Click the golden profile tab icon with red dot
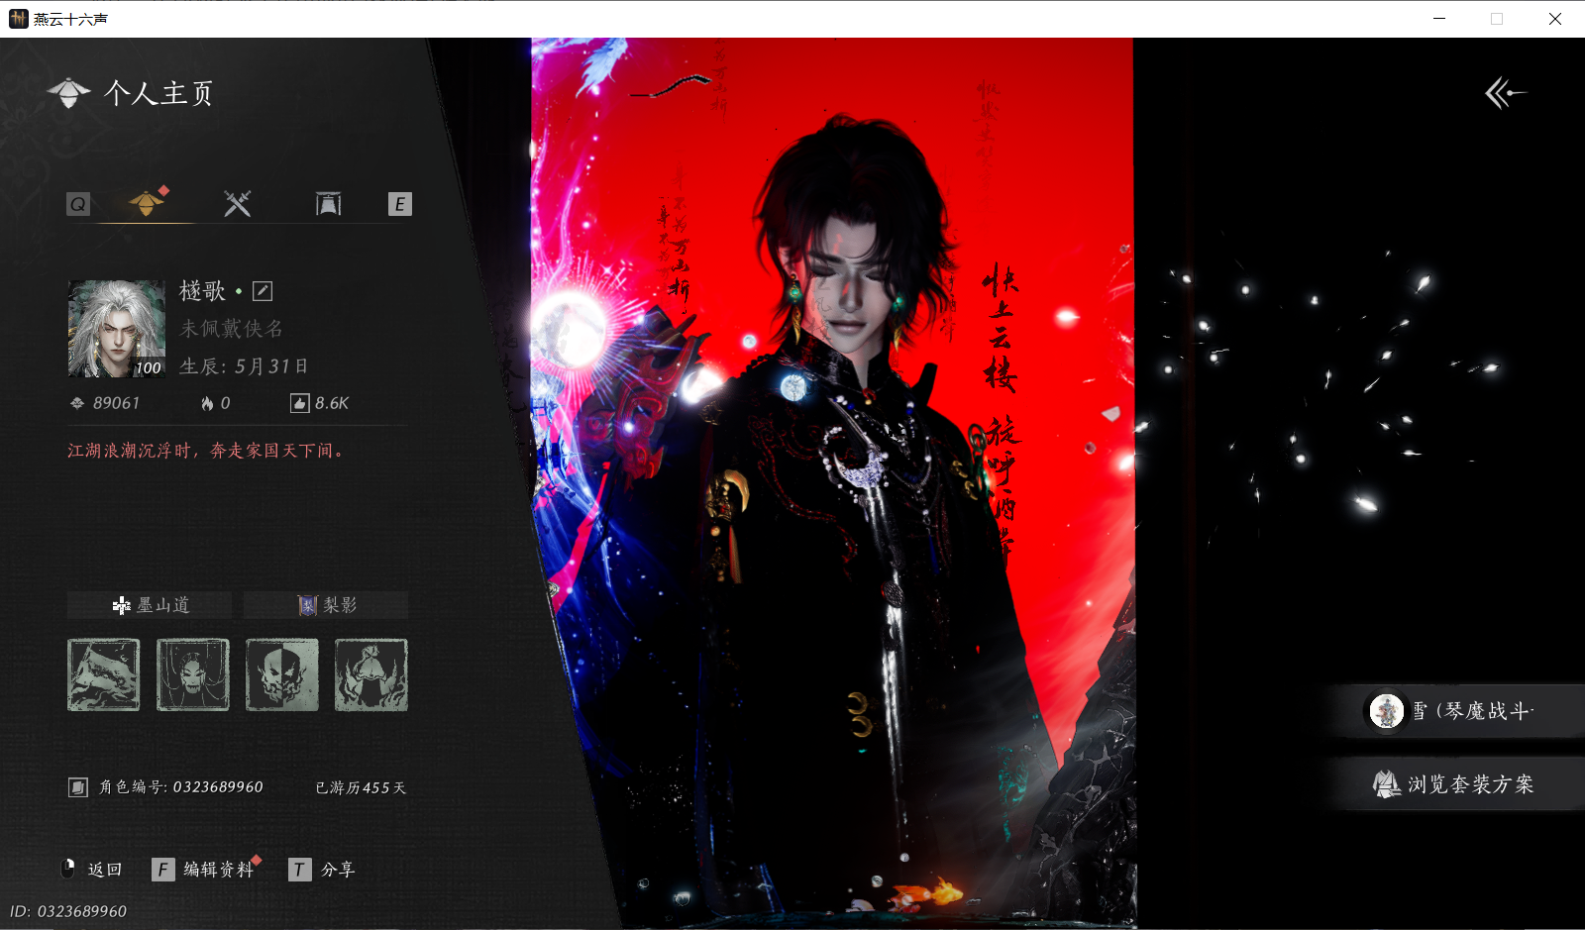The height and width of the screenshot is (930, 1585). [147, 203]
